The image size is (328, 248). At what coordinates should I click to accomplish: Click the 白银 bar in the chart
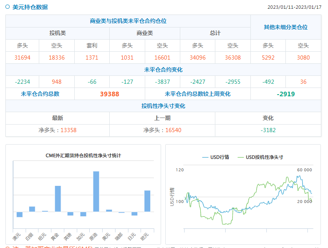click(32, 209)
